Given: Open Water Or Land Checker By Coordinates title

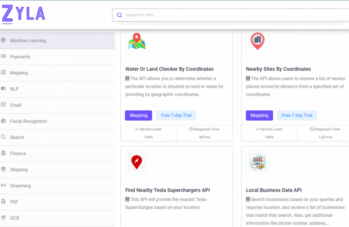Looking at the screenshot, I should [169, 69].
